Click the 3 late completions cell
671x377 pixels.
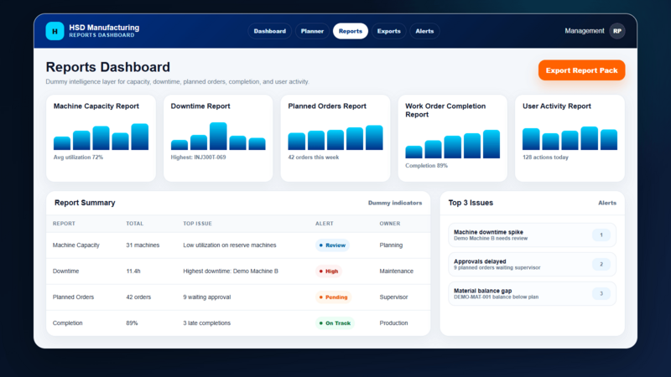[206, 323]
